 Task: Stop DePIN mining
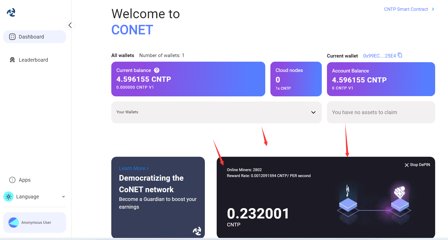click(417, 165)
